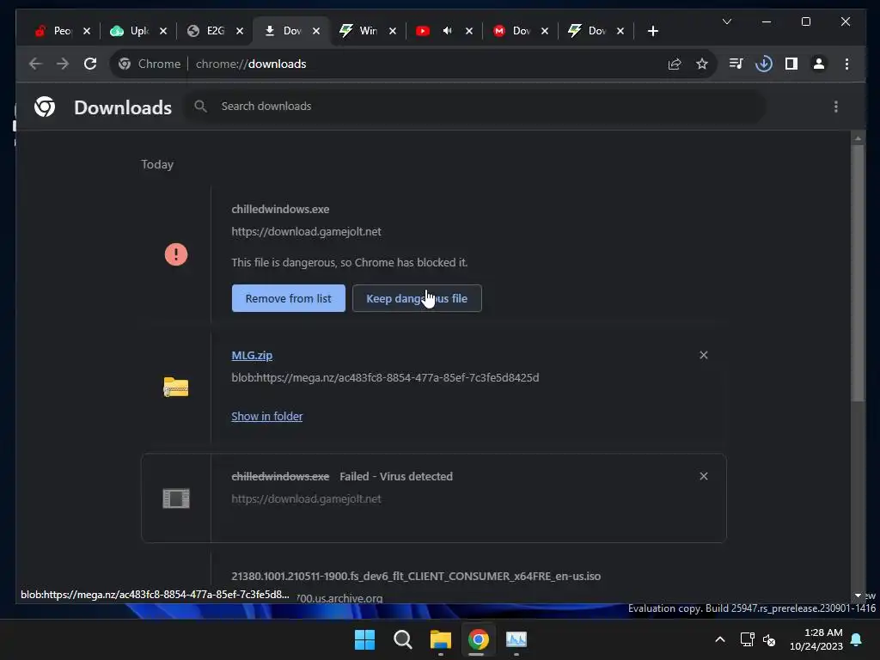Viewport: 880px width, 660px height.
Task: Click the Chrome site info chip
Action: pos(150,64)
